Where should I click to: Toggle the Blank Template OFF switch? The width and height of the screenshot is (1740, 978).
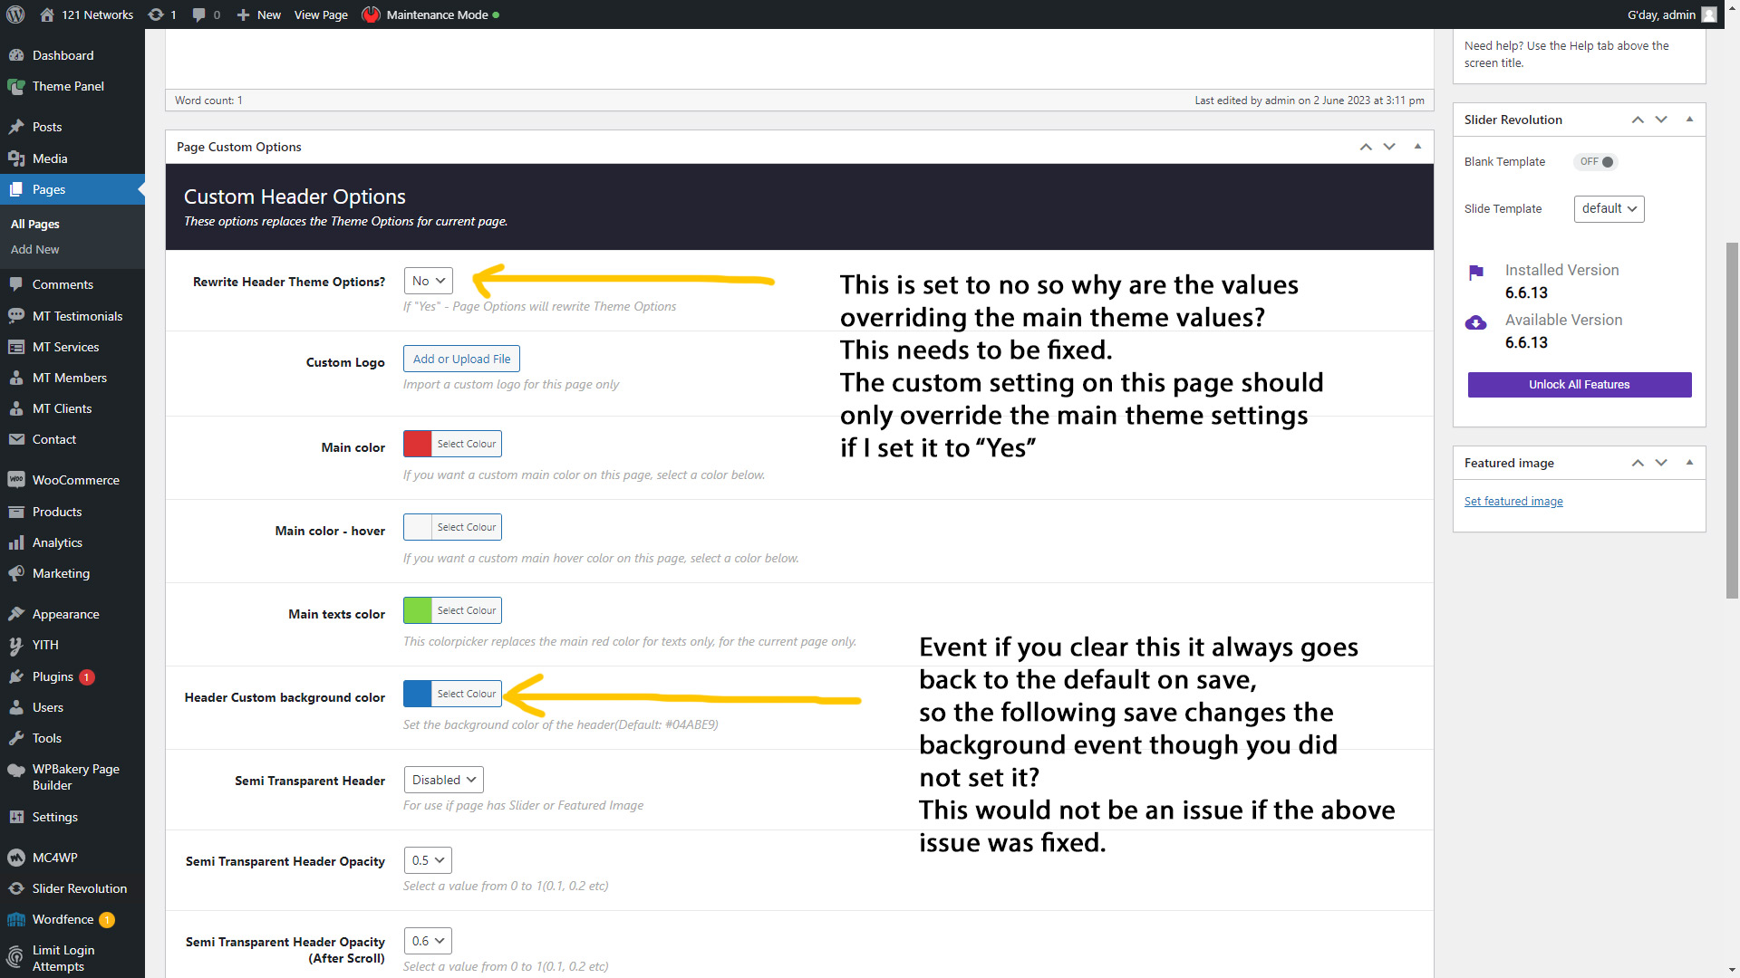pyautogui.click(x=1597, y=162)
